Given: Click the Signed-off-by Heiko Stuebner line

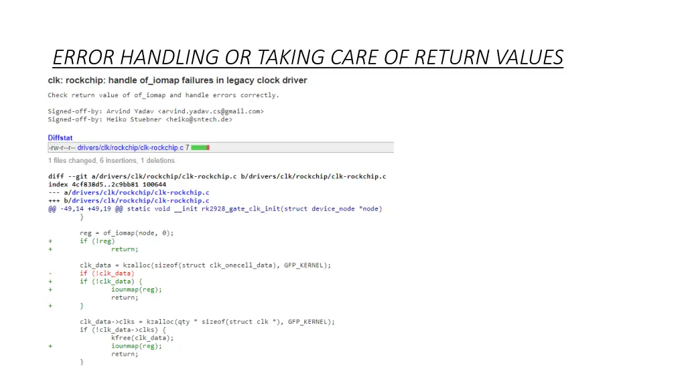Looking at the screenshot, I should pyautogui.click(x=140, y=119).
